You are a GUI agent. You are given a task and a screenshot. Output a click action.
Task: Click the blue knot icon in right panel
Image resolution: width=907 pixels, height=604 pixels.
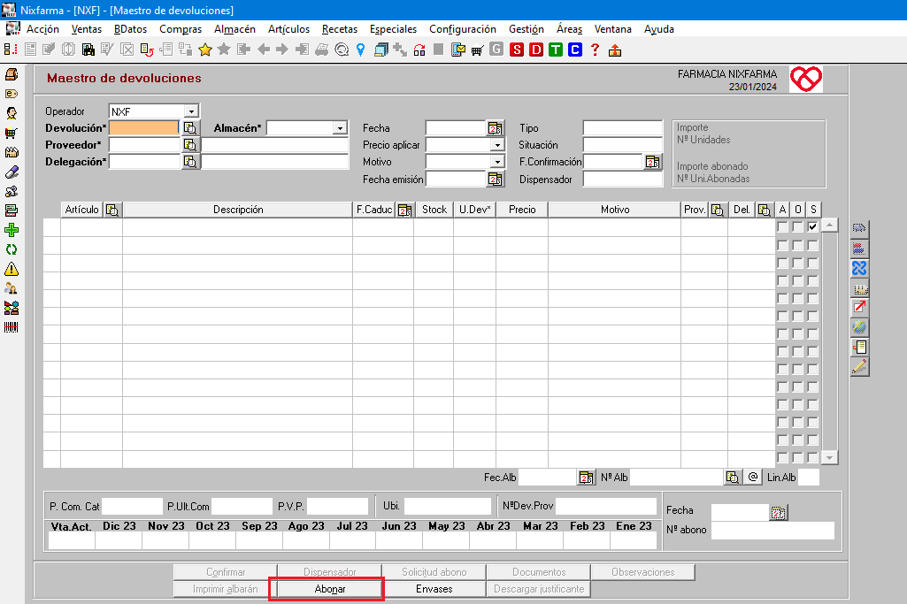click(x=859, y=268)
